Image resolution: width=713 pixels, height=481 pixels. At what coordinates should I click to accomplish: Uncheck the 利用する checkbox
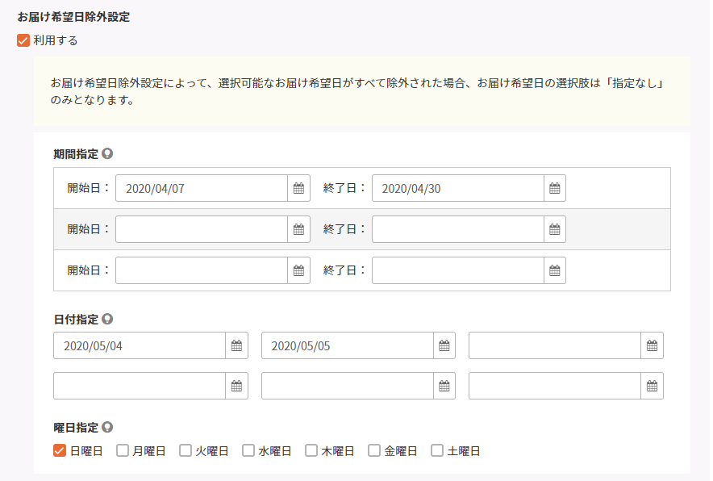[x=23, y=40]
